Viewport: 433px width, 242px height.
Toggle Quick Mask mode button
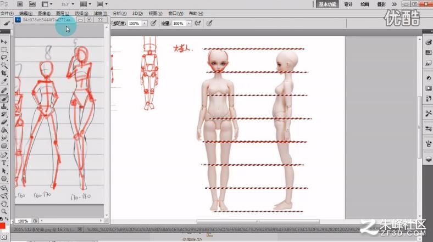click(4, 237)
